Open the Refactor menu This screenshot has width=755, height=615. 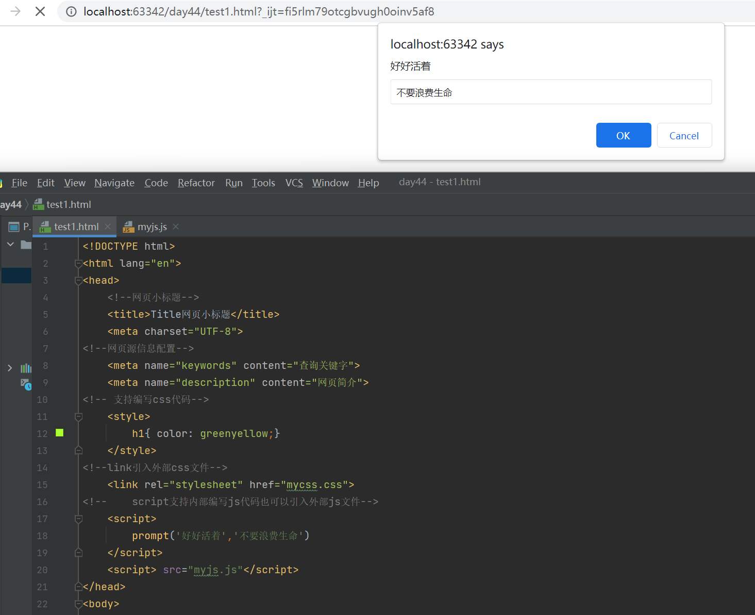[x=196, y=183]
